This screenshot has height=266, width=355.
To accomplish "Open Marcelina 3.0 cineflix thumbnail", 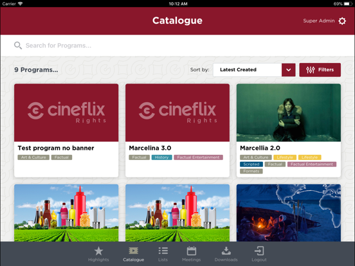I will (x=177, y=112).
